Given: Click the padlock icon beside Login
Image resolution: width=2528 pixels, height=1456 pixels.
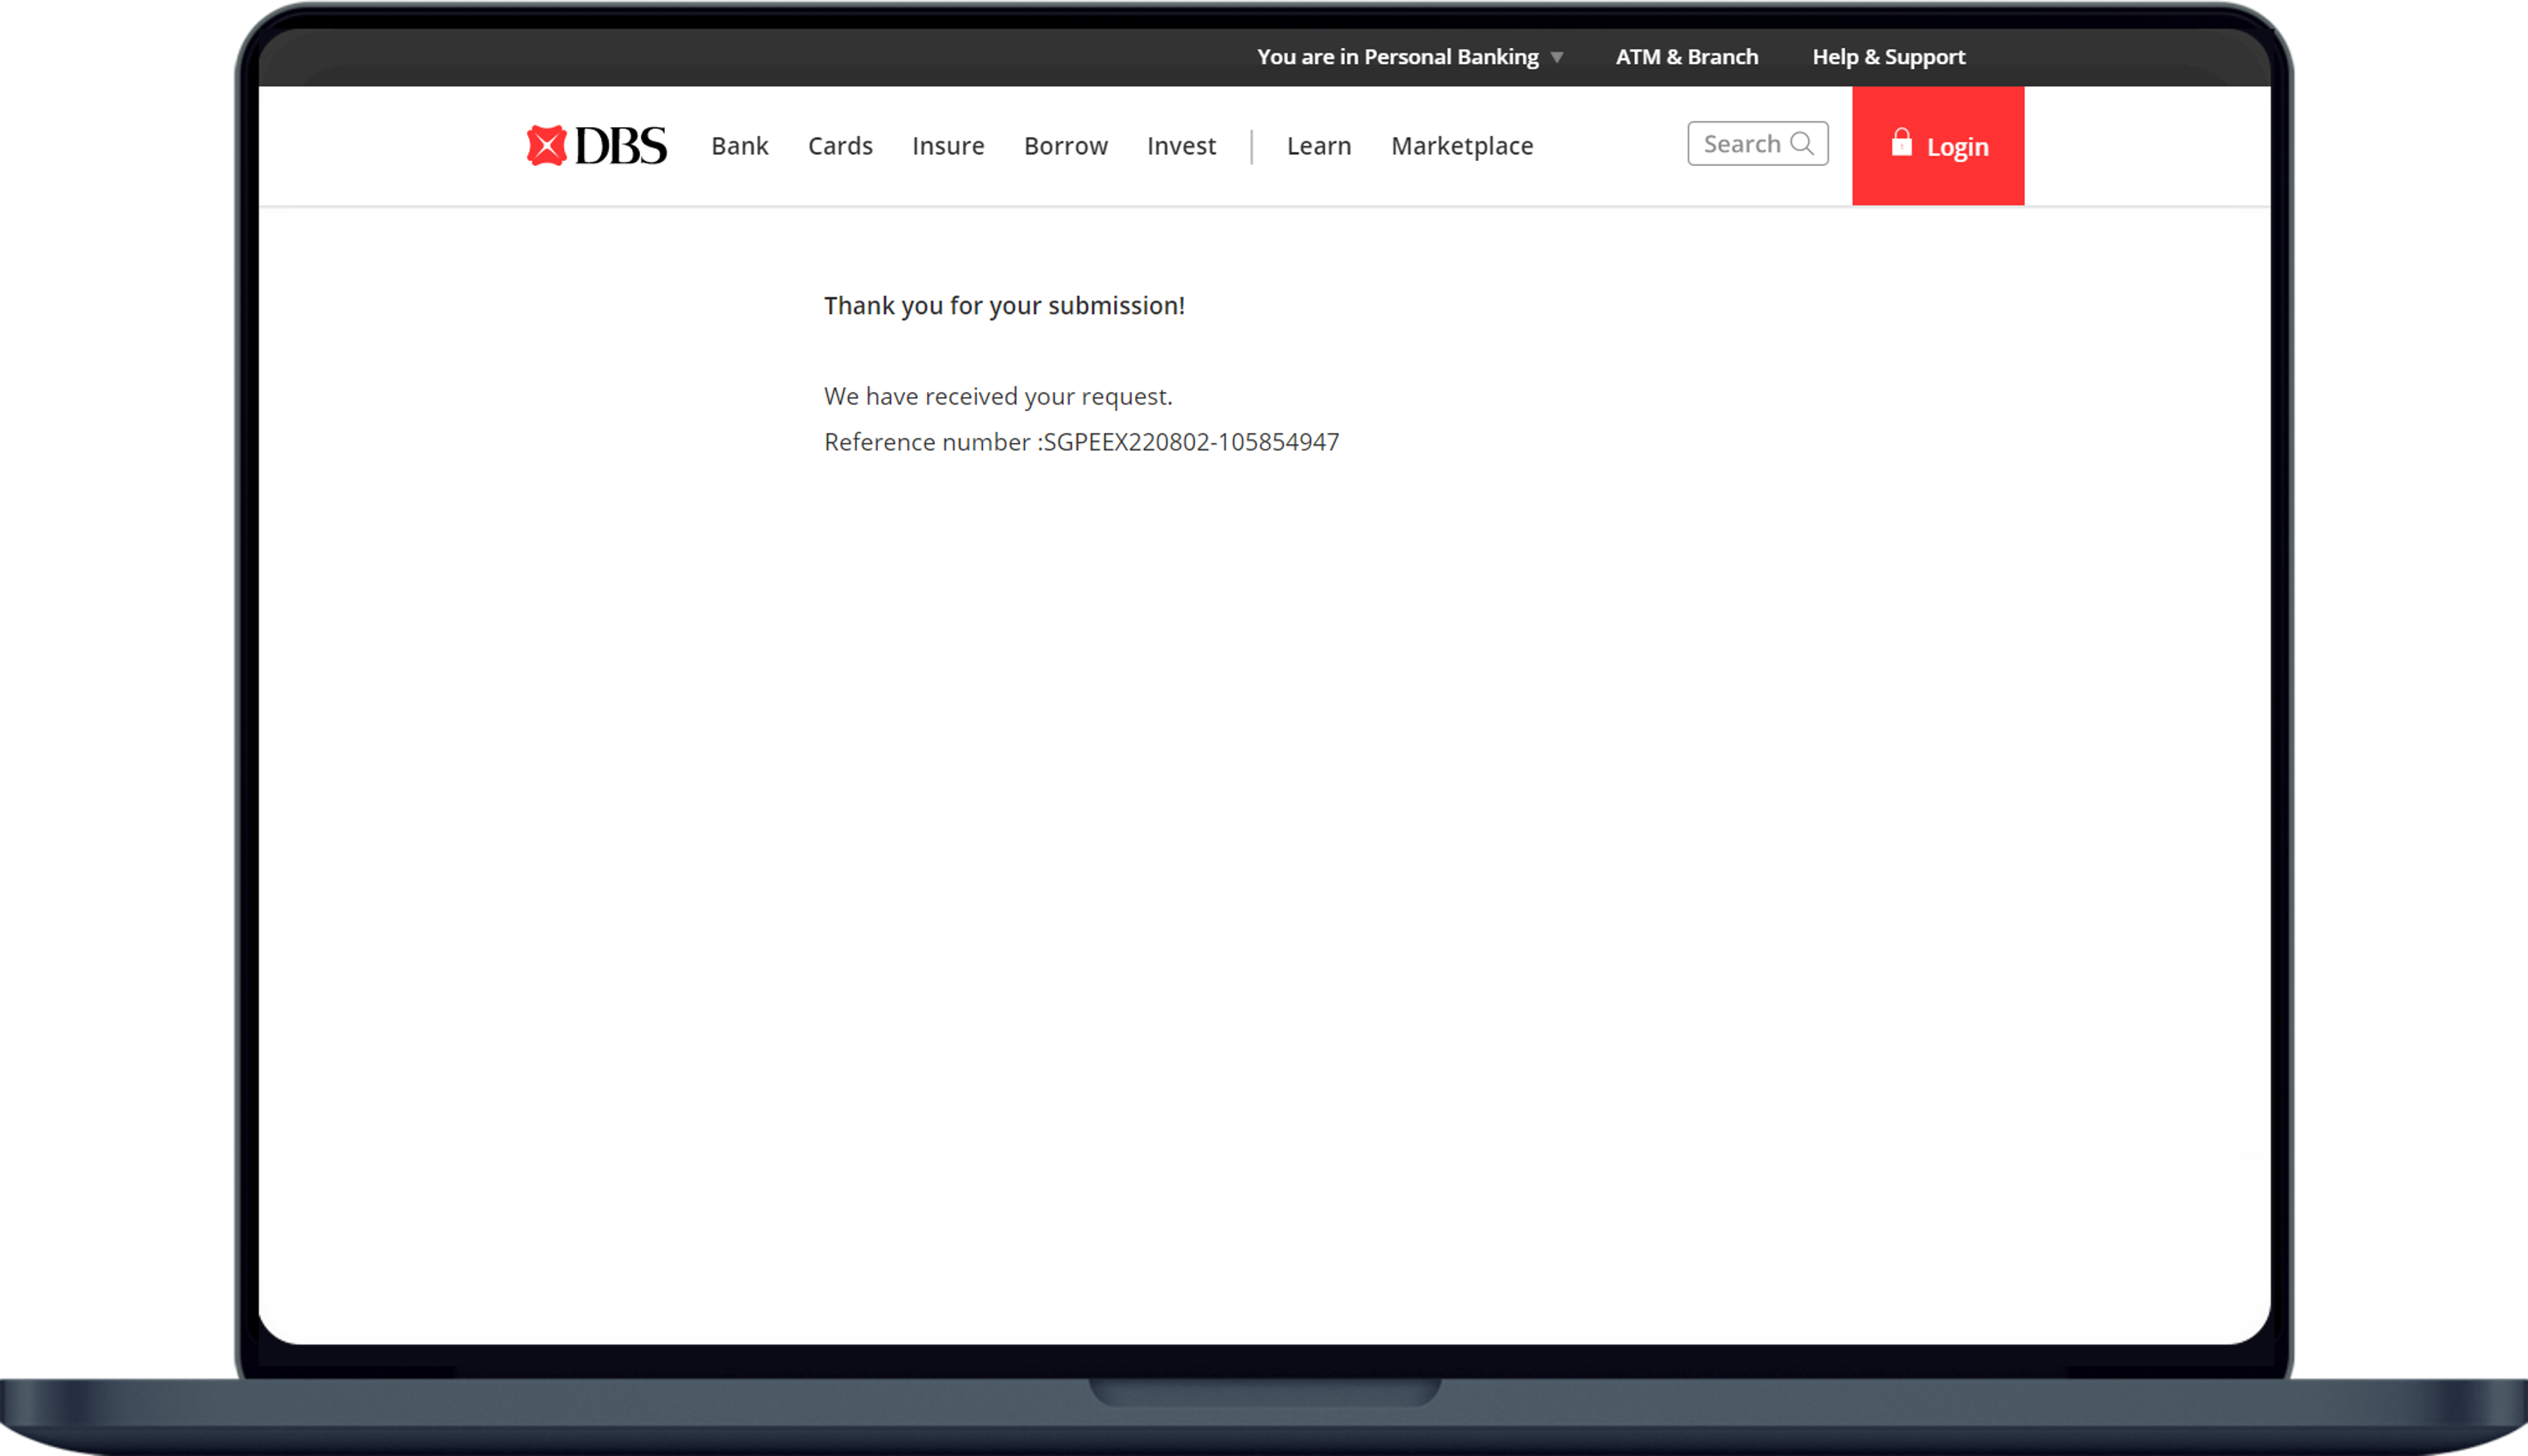Looking at the screenshot, I should tap(1901, 143).
